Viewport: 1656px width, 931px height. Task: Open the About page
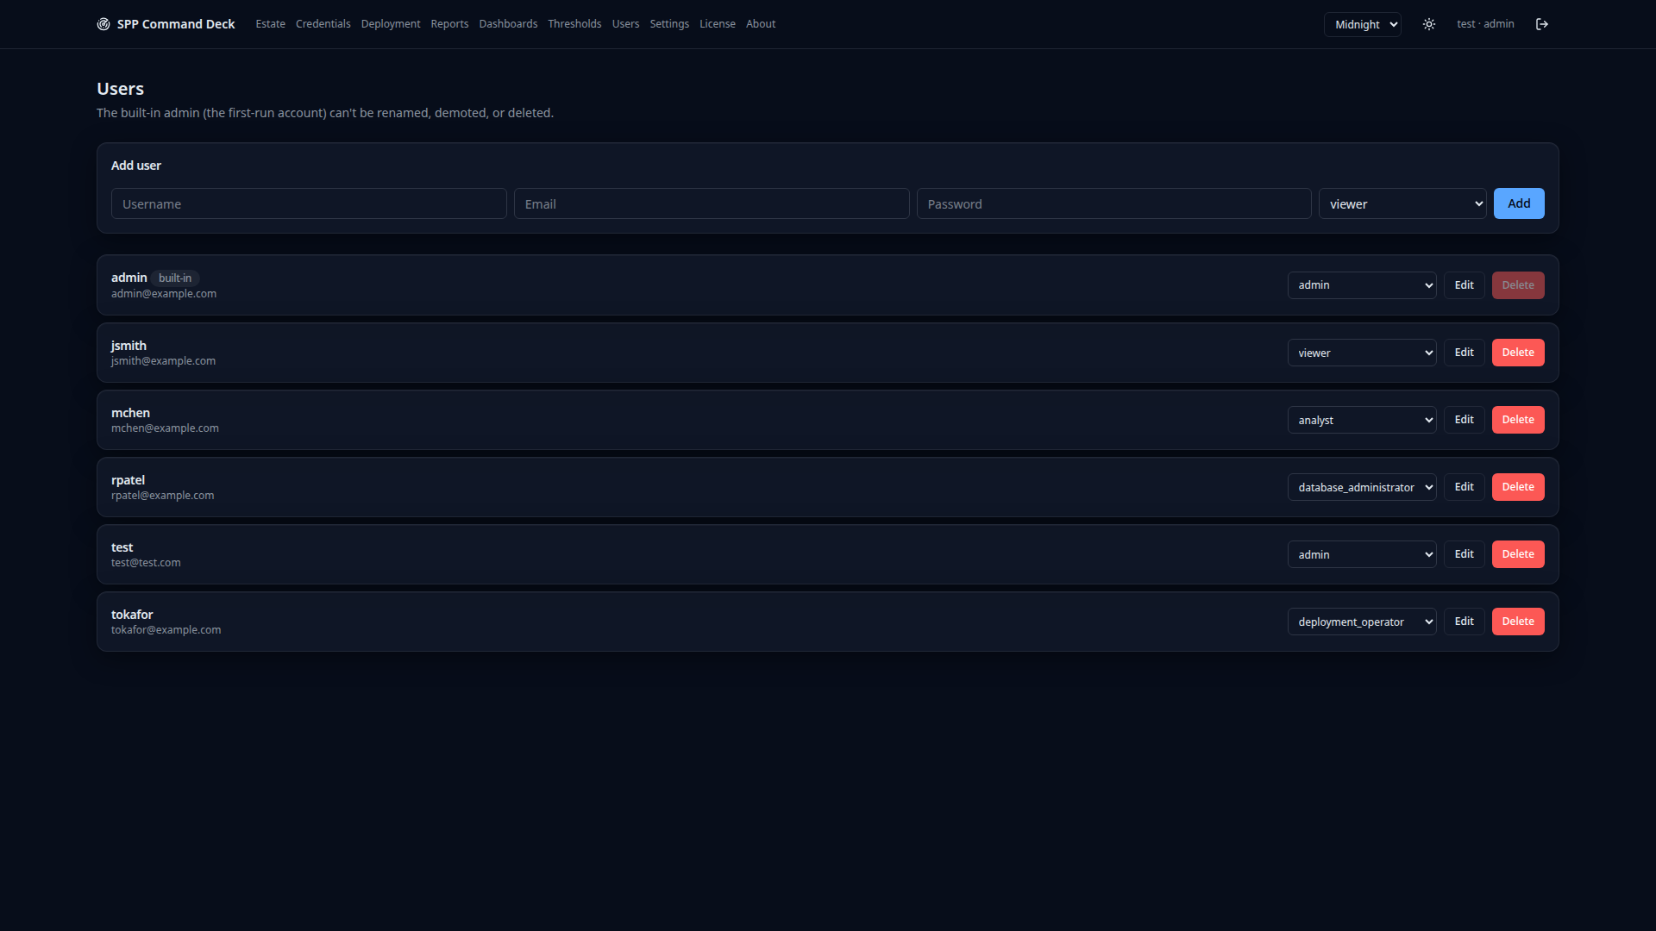[x=761, y=24]
